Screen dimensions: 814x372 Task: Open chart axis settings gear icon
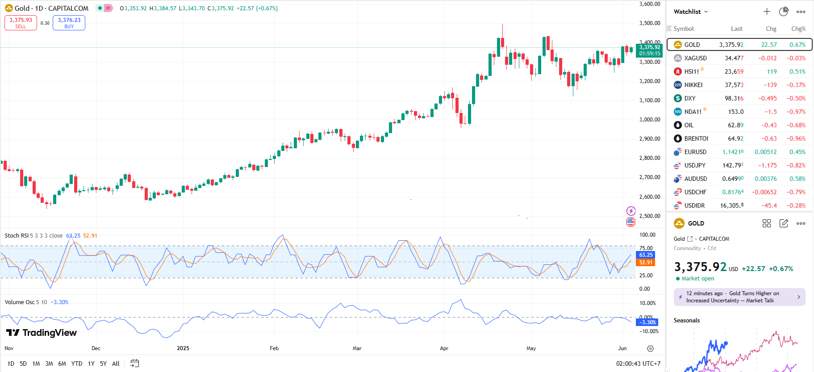(650, 348)
